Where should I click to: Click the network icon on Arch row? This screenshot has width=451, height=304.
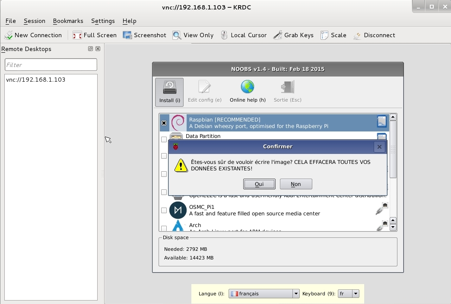[382, 225]
